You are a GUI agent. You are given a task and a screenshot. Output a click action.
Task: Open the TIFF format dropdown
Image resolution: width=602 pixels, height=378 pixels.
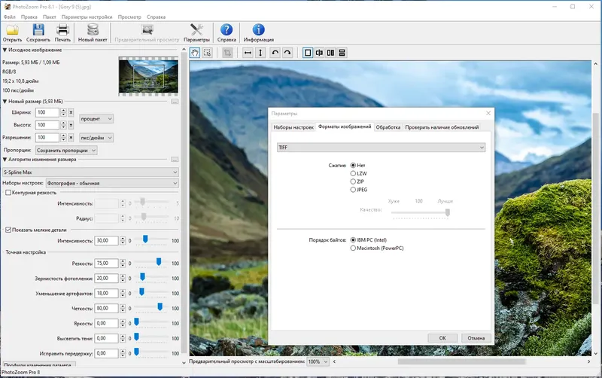tap(380, 148)
